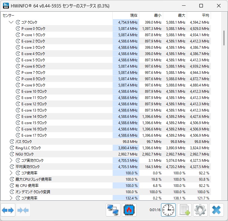
Task: Select the E-core 12 クロック row
Action: (x=113, y=104)
